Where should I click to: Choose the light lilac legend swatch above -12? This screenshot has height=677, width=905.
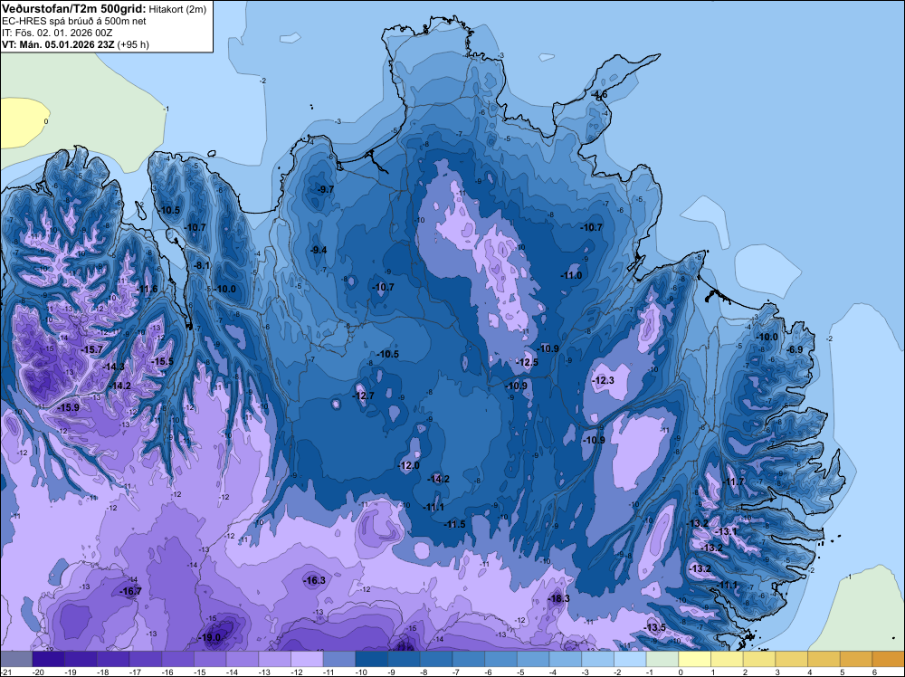pyautogui.click(x=307, y=659)
